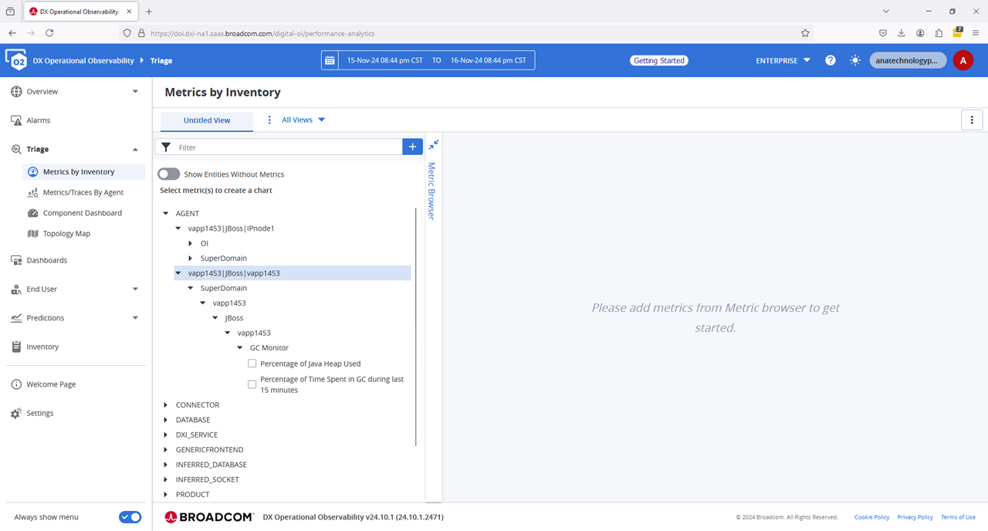988x531 pixels.
Task: Open the Component Dashboard sidebar item
Action: tap(82, 213)
